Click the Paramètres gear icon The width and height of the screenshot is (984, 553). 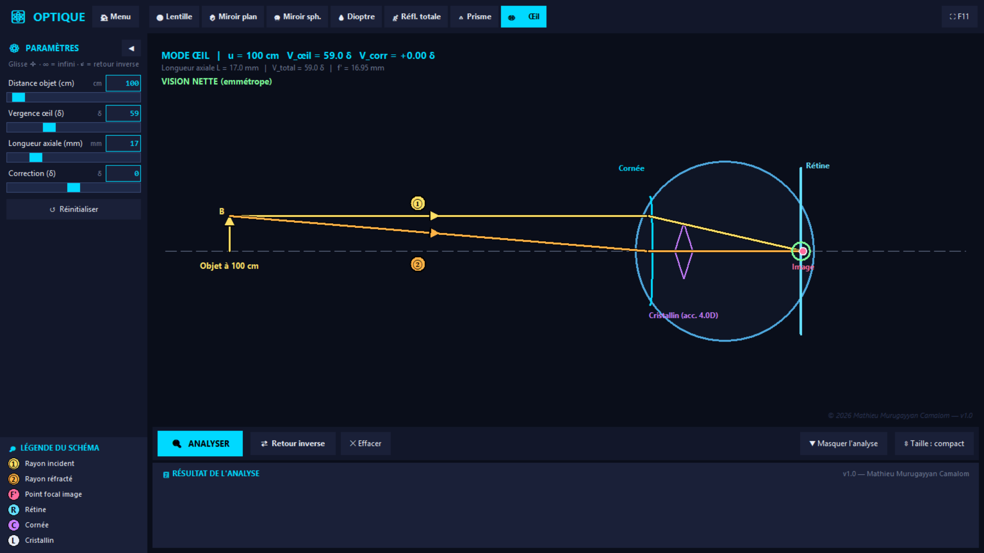point(14,48)
